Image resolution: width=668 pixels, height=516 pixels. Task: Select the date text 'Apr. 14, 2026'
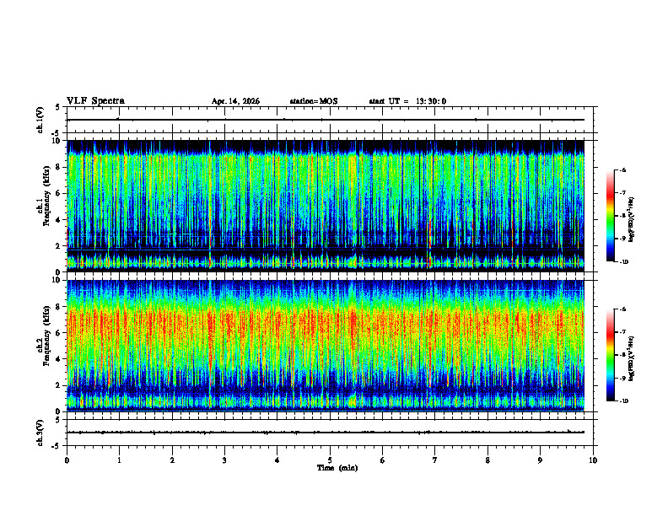tap(235, 101)
